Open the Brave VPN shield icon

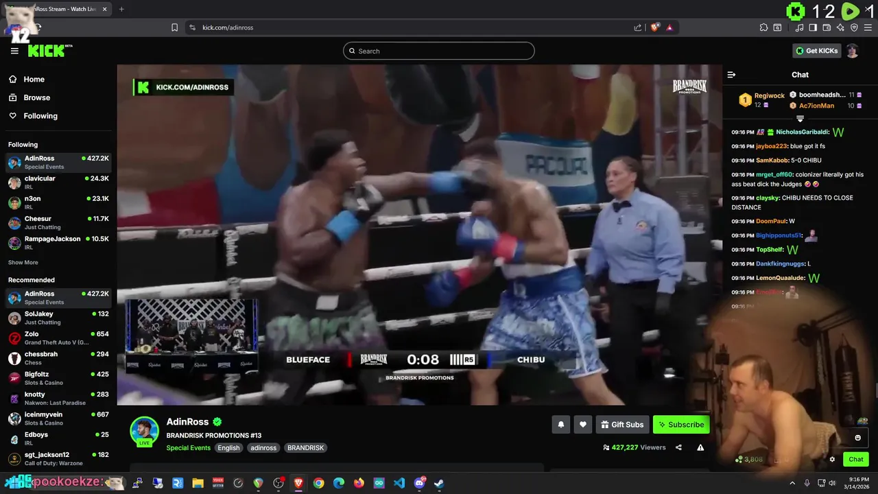tap(854, 27)
